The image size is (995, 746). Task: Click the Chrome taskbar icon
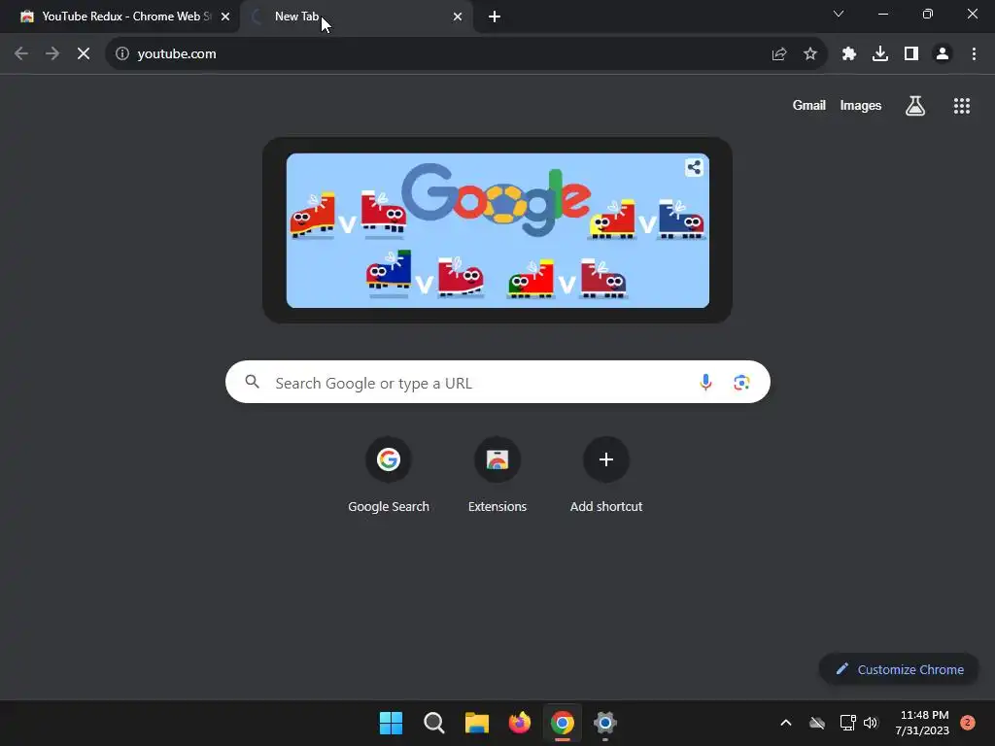tap(563, 723)
